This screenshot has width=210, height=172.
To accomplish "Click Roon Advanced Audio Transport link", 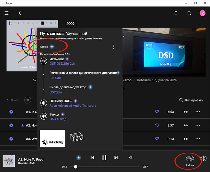I will 73,106.
